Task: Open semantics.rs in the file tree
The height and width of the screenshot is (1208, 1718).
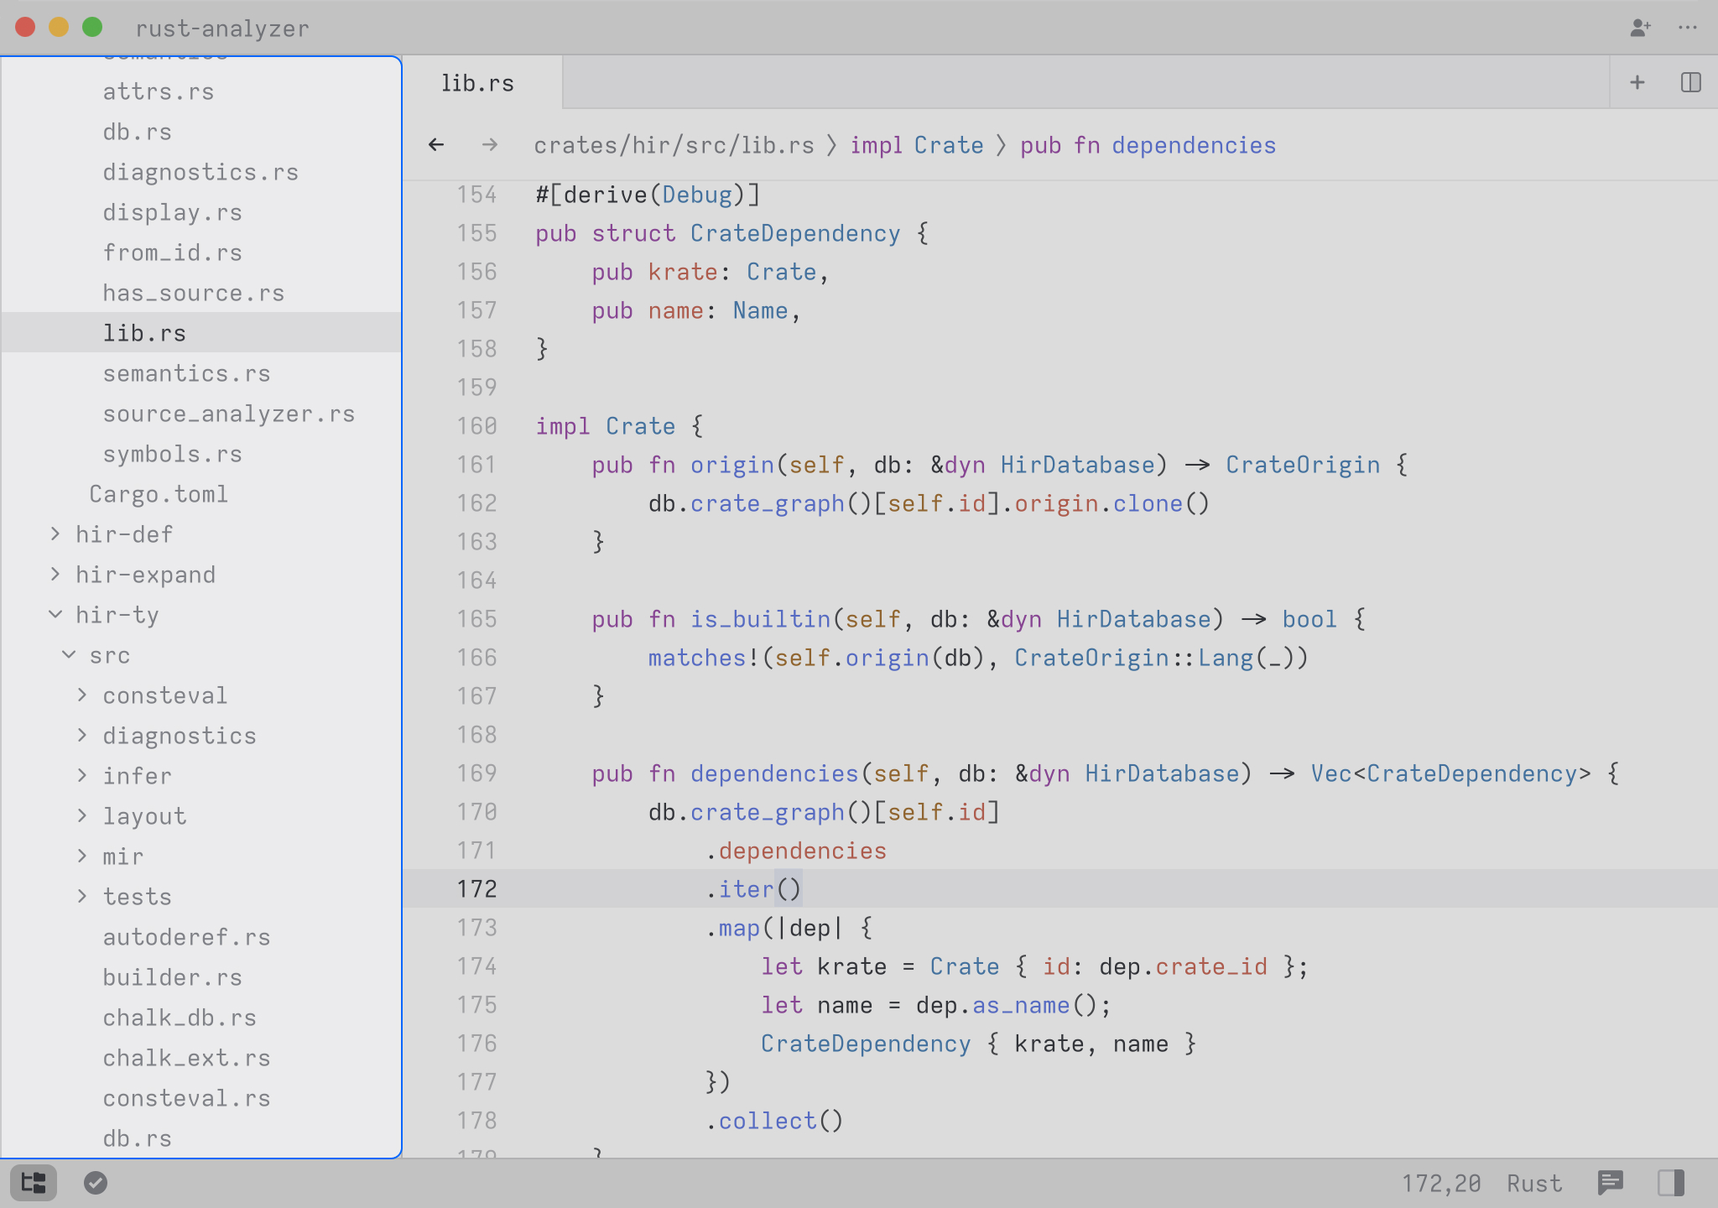Action: (186, 373)
